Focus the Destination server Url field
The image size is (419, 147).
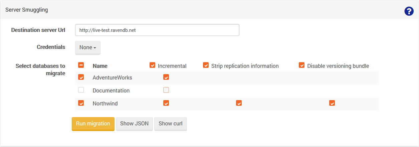click(x=157, y=30)
